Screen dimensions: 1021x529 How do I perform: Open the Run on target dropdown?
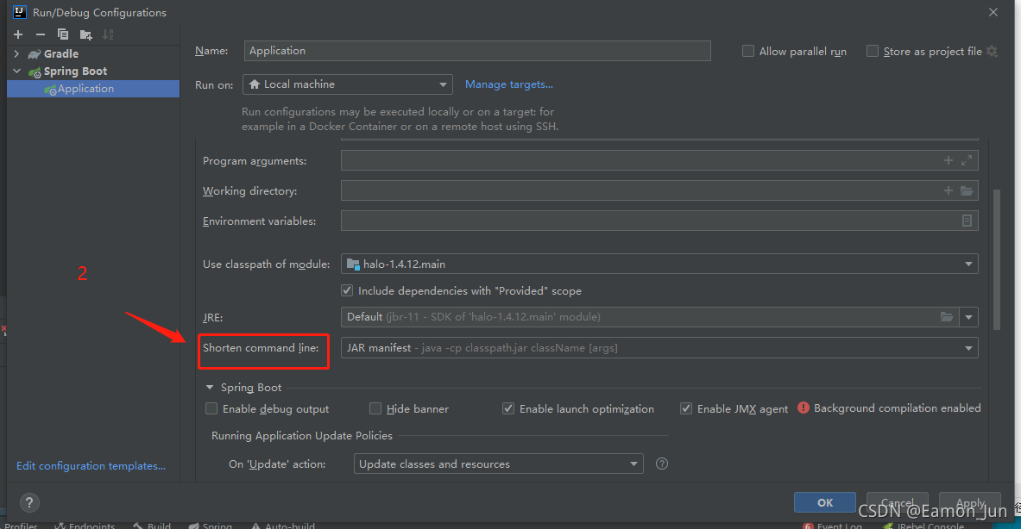coord(442,84)
